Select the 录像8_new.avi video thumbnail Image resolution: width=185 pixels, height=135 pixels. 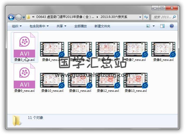coord(163,49)
